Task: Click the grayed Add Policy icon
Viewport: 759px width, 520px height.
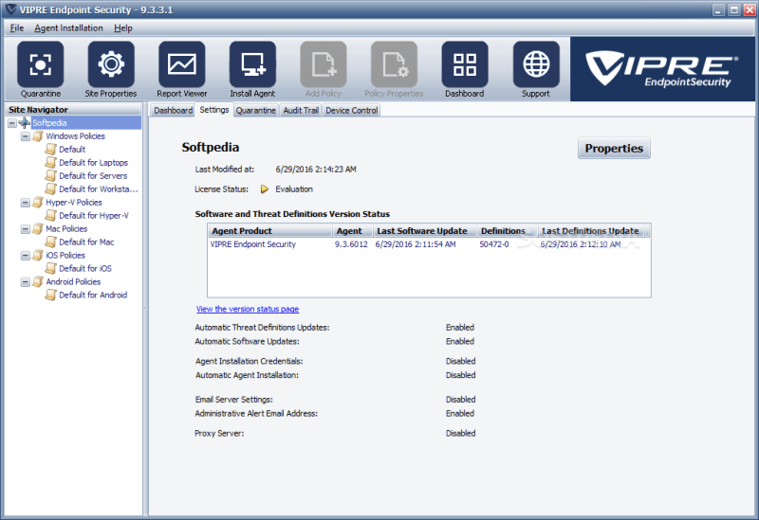Action: pos(324,64)
